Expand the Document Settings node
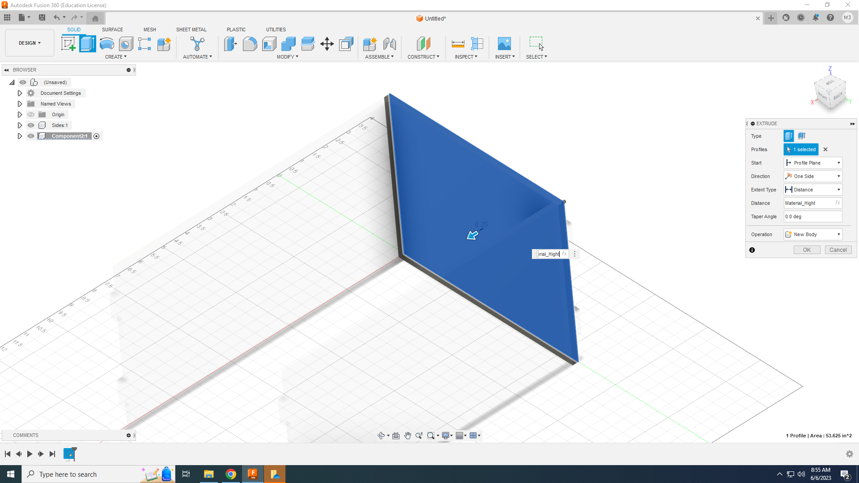The width and height of the screenshot is (859, 483). click(20, 93)
